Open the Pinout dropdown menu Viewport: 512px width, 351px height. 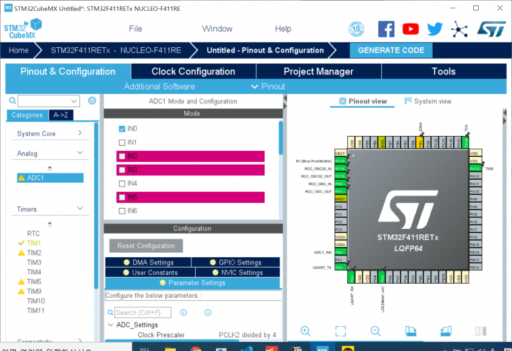(x=268, y=87)
